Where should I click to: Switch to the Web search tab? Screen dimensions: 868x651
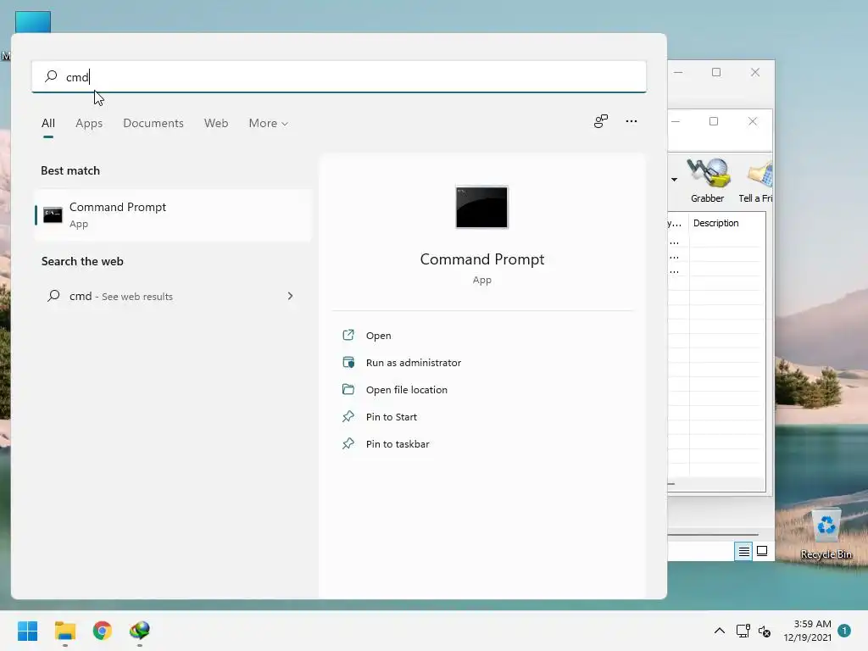[216, 123]
